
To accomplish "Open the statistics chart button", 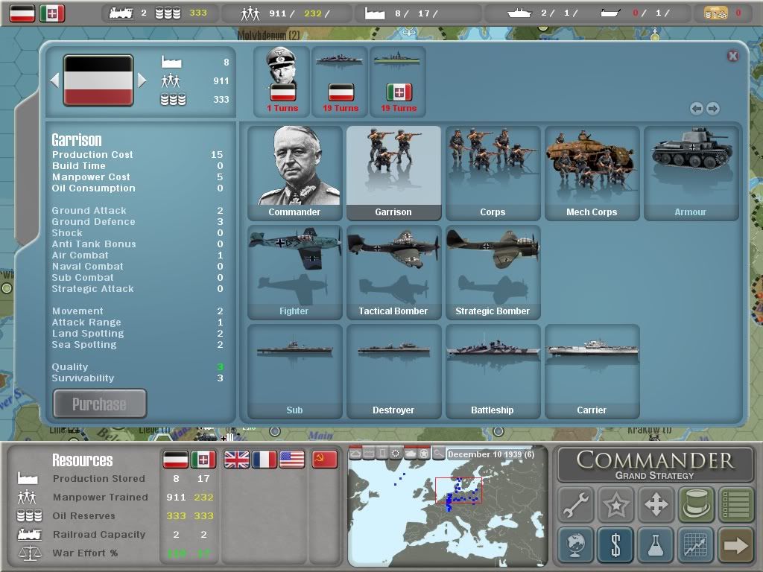I will pyautogui.click(x=696, y=544).
